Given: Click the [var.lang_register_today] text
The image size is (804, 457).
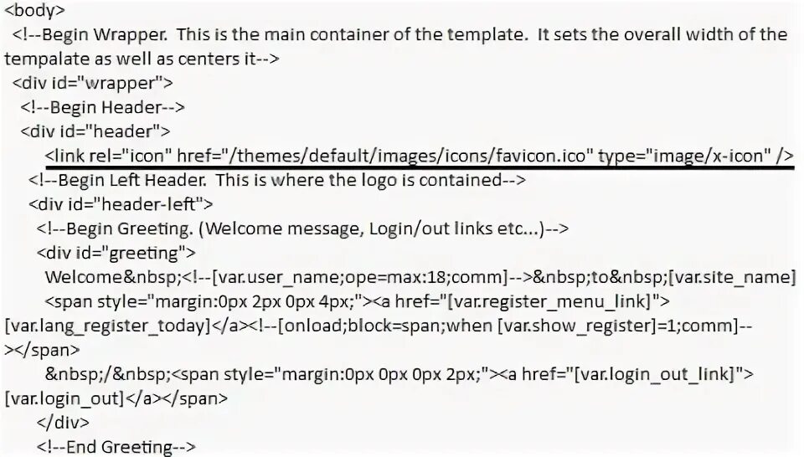Looking at the screenshot, I should tap(108, 326).
